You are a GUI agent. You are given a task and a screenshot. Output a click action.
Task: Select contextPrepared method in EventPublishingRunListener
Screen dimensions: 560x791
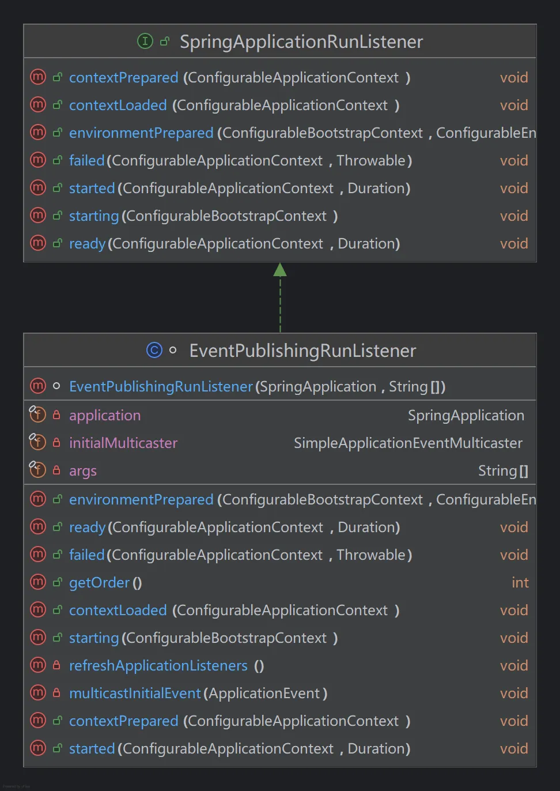click(124, 721)
